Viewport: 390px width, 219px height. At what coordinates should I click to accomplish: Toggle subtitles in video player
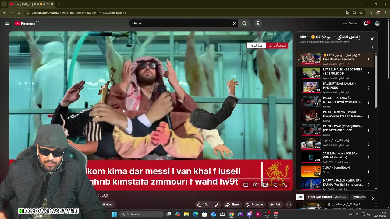(246, 185)
